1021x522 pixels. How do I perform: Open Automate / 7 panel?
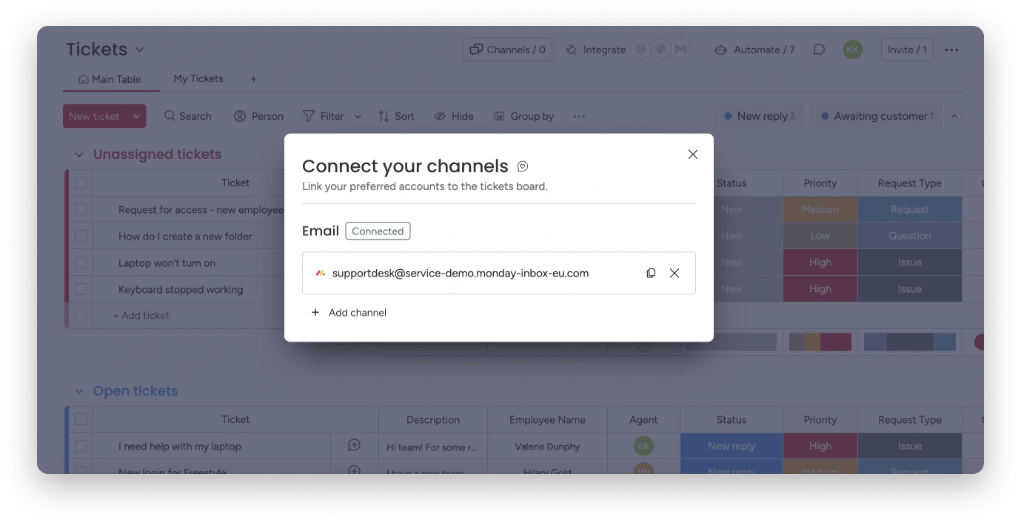(x=754, y=50)
